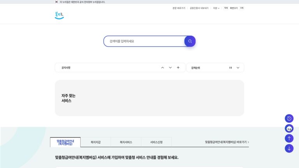Show next notice with down chevron
Image resolution: width=299 pixels, height=168 pixels.
170,68
